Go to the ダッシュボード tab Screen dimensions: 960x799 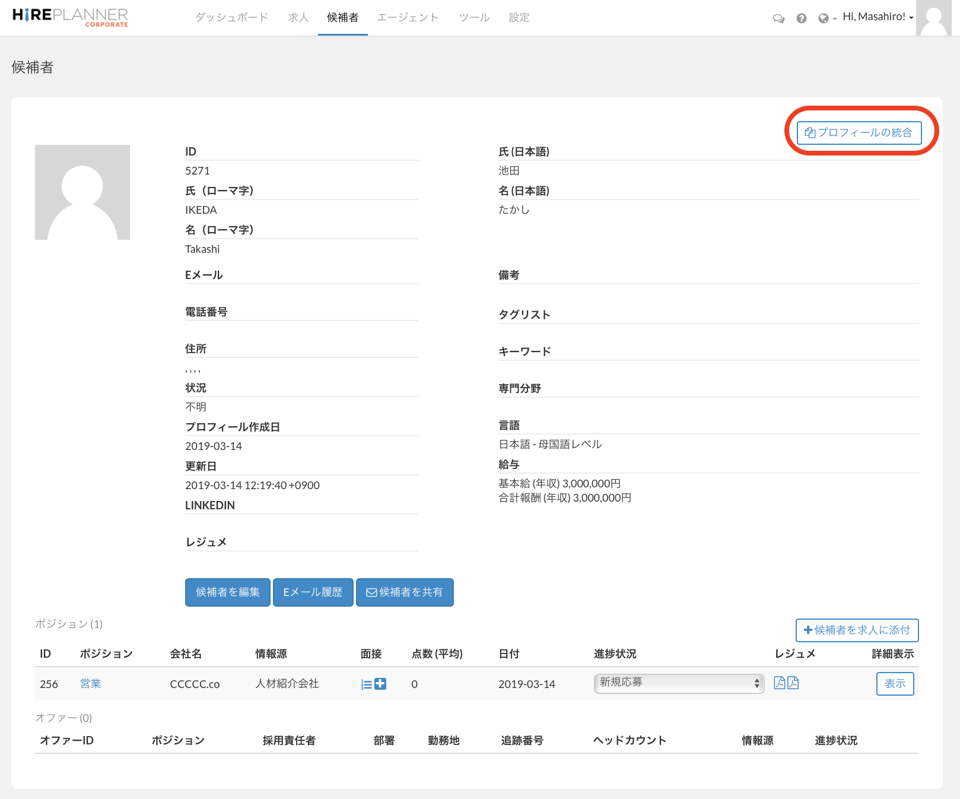click(x=232, y=18)
